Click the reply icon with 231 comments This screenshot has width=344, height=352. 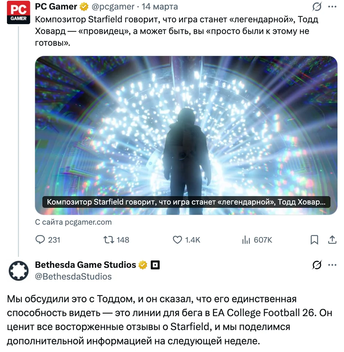coord(40,240)
